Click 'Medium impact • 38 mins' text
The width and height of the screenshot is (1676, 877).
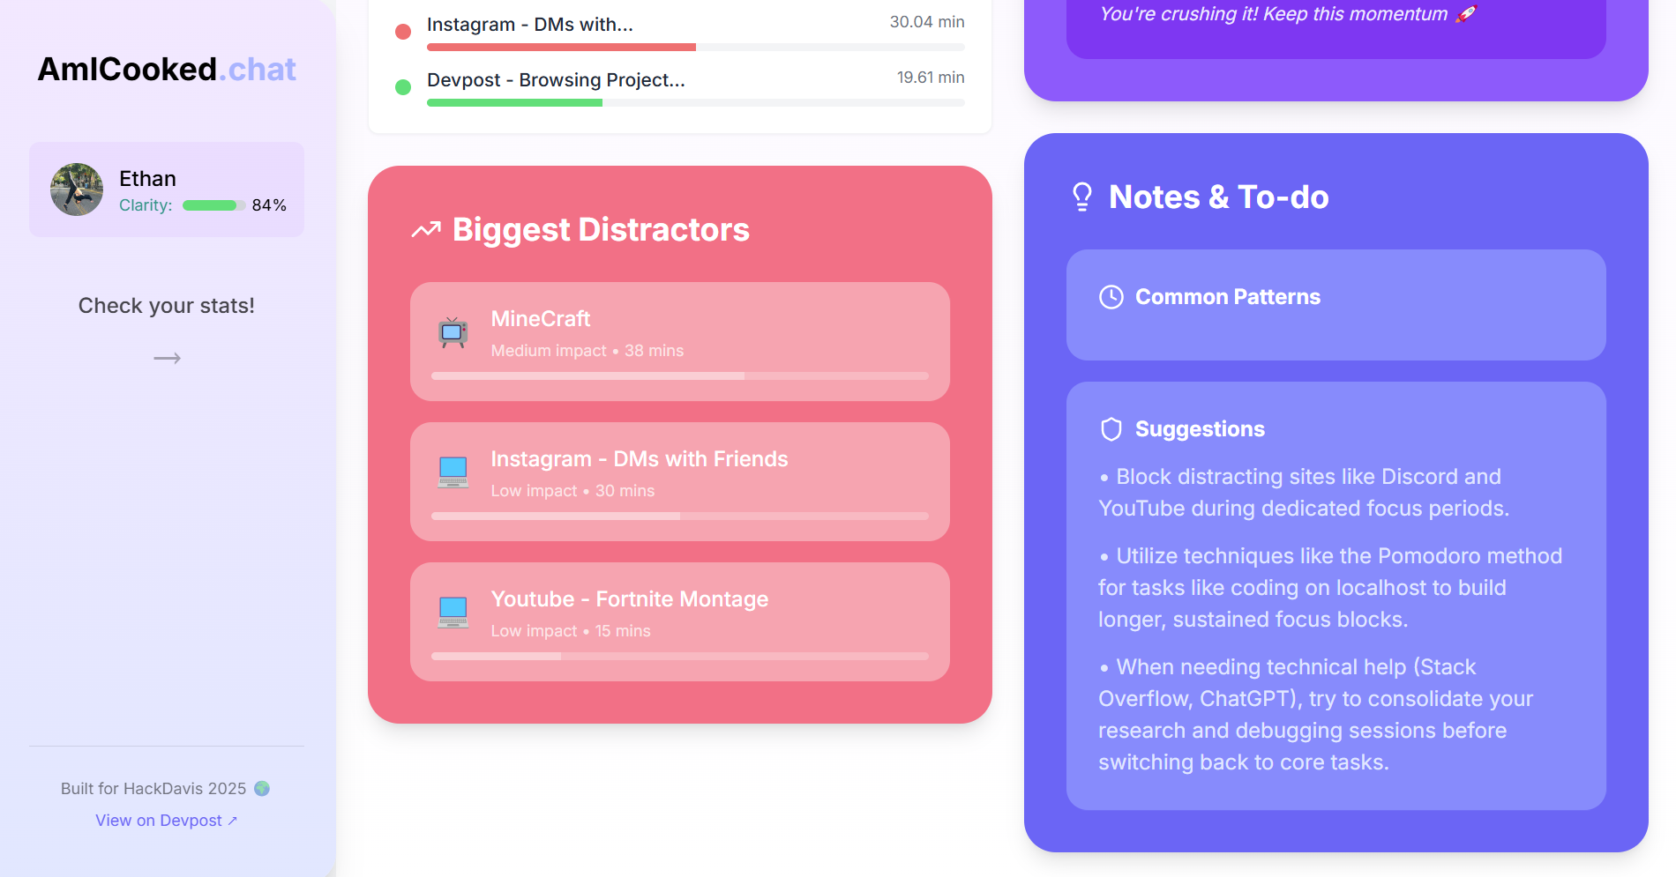click(x=587, y=351)
